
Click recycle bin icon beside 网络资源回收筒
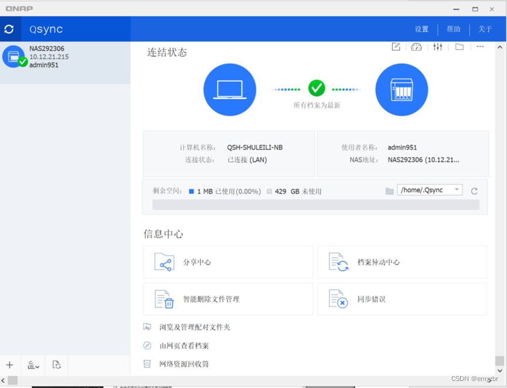coord(147,364)
